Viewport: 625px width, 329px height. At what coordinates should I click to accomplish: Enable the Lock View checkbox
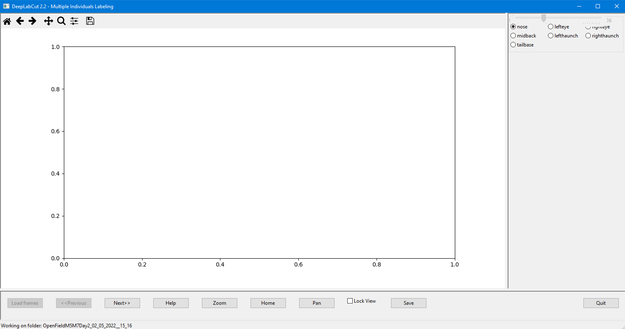[350, 301]
